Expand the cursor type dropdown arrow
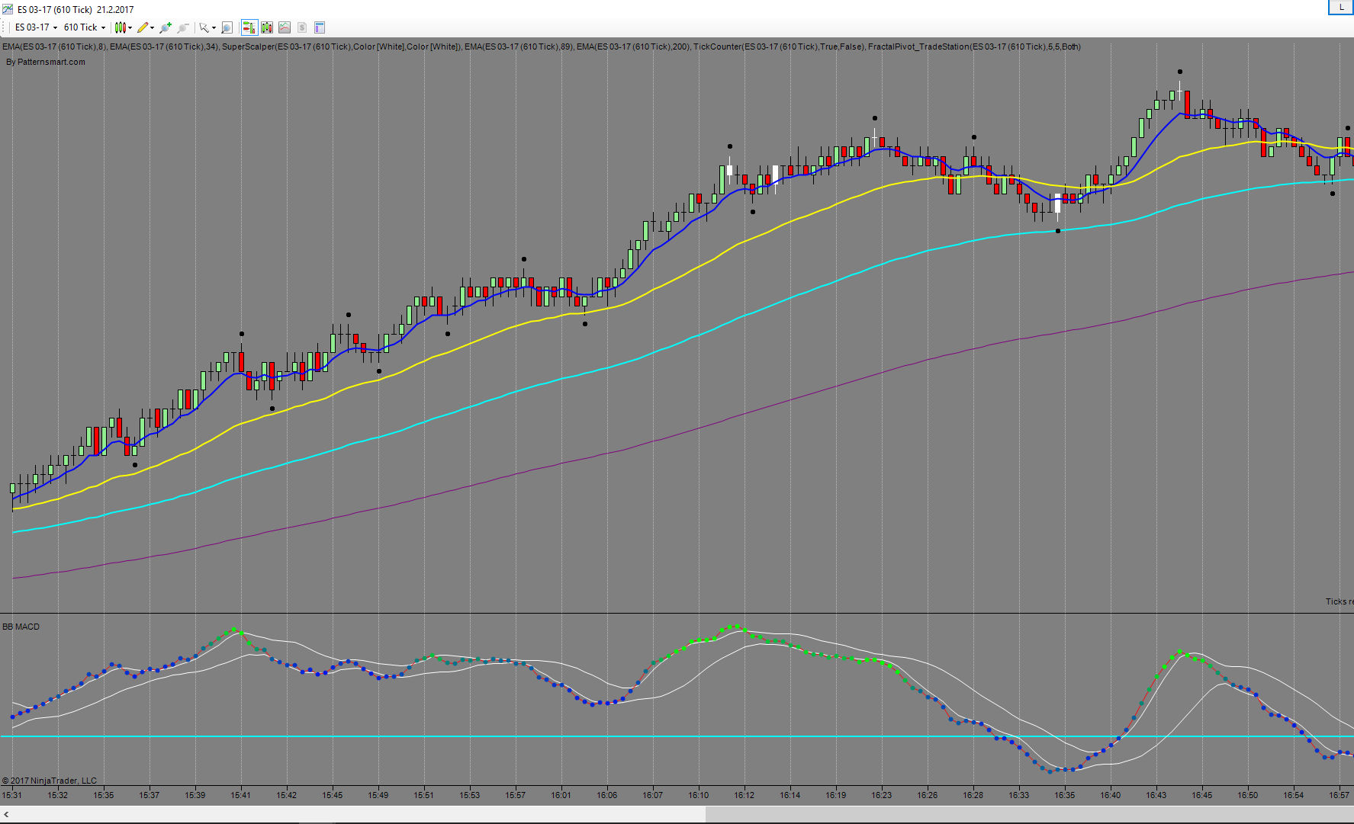 [214, 27]
